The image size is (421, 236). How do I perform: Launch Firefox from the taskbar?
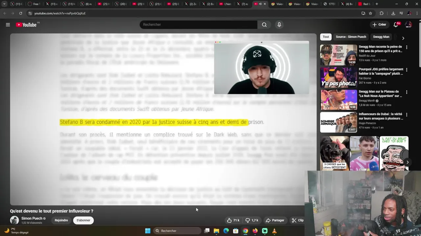[x=255, y=231]
